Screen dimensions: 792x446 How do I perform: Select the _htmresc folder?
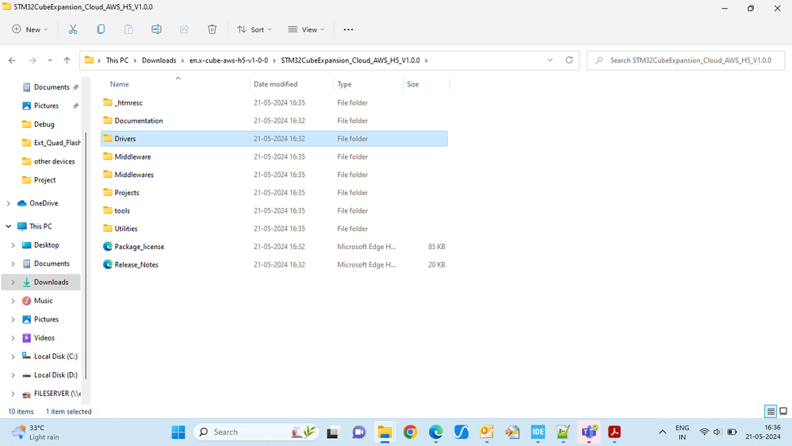pyautogui.click(x=128, y=102)
